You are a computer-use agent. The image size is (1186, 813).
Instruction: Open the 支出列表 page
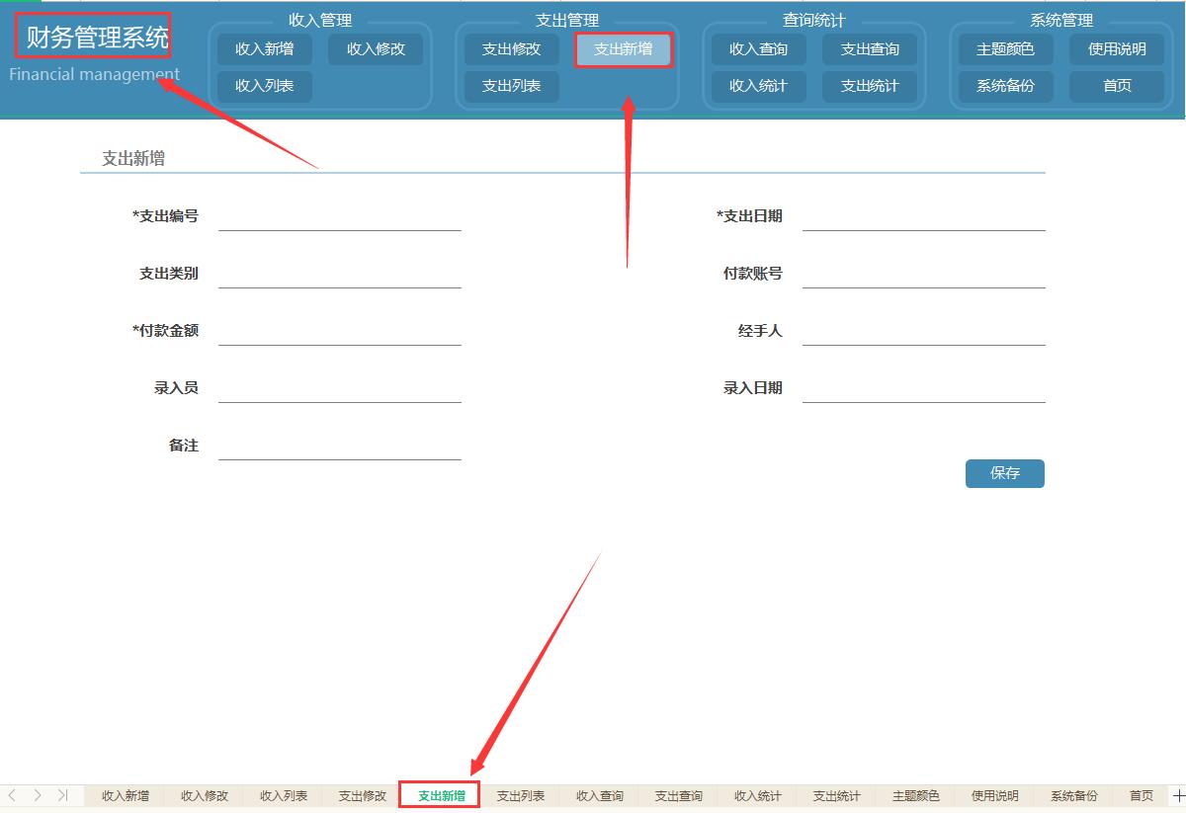coord(511,86)
